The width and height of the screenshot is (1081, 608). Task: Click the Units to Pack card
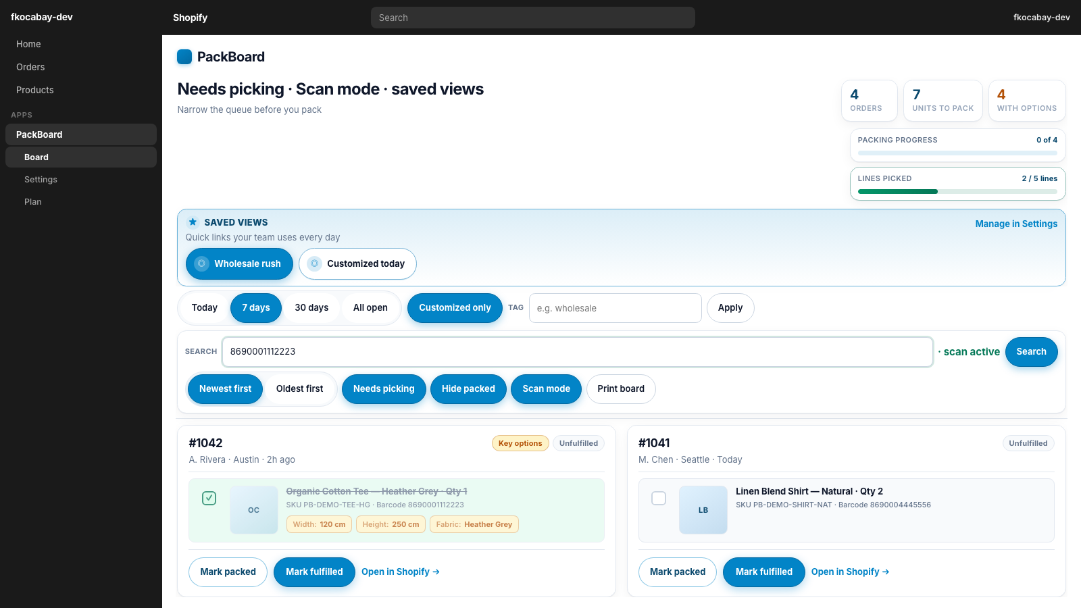943,101
